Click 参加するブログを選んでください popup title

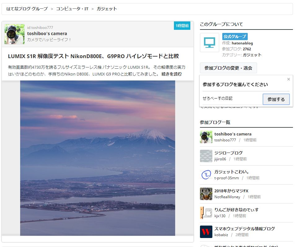click(x=235, y=85)
